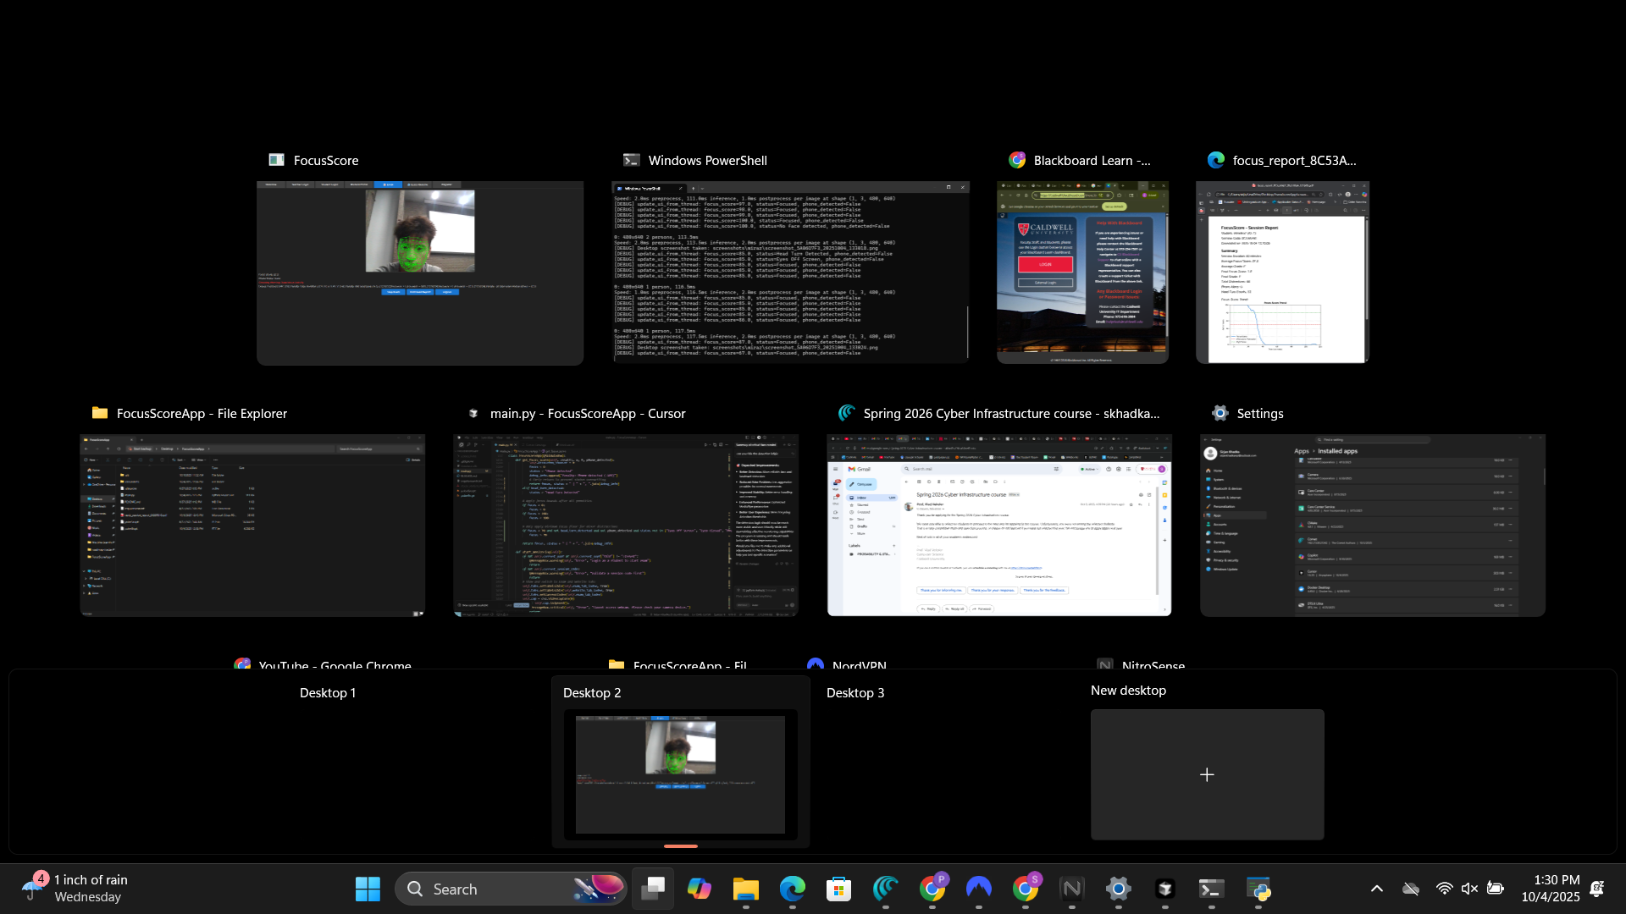Open Microsoft Edge from the taskbar

coord(793,889)
